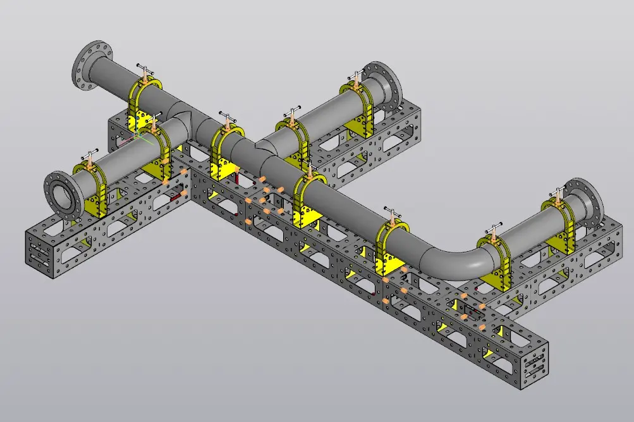Select the far-right end flange
The image size is (634, 422).
coord(584,206)
